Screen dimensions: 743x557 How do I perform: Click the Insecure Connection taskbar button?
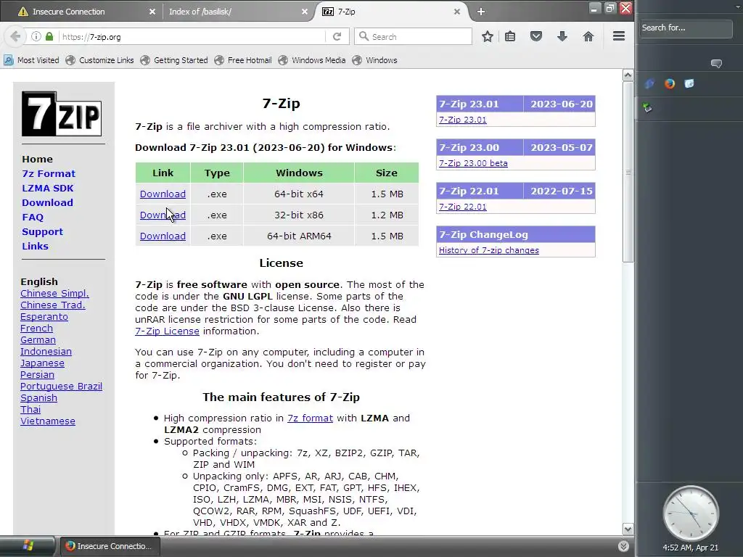tap(110, 546)
